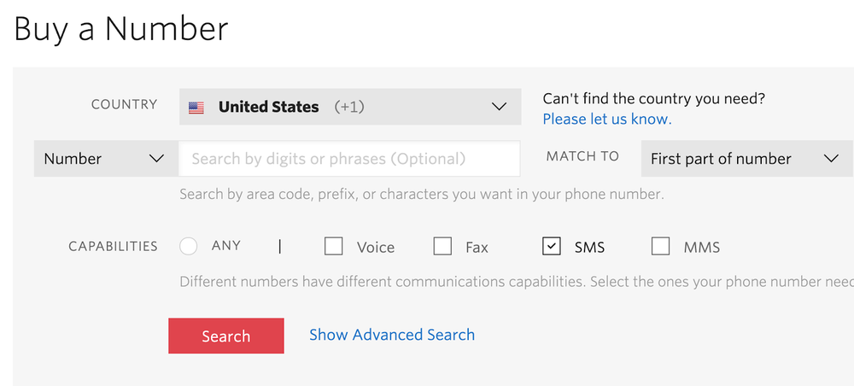The height and width of the screenshot is (386, 854).
Task: Click the chevron arrow beside Number
Action: pyautogui.click(x=156, y=159)
